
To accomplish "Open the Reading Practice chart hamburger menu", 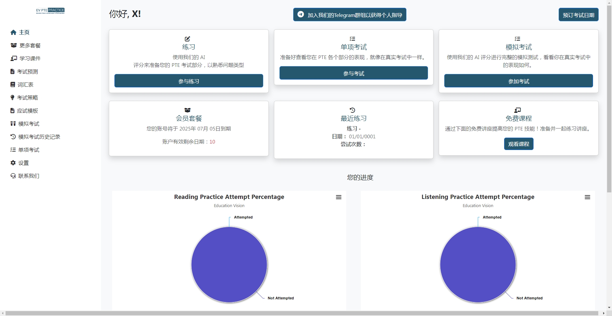I will pos(339,197).
